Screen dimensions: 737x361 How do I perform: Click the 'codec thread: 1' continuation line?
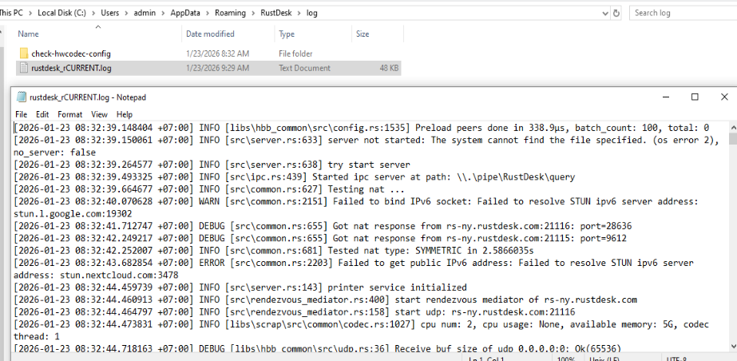[x=37, y=336]
